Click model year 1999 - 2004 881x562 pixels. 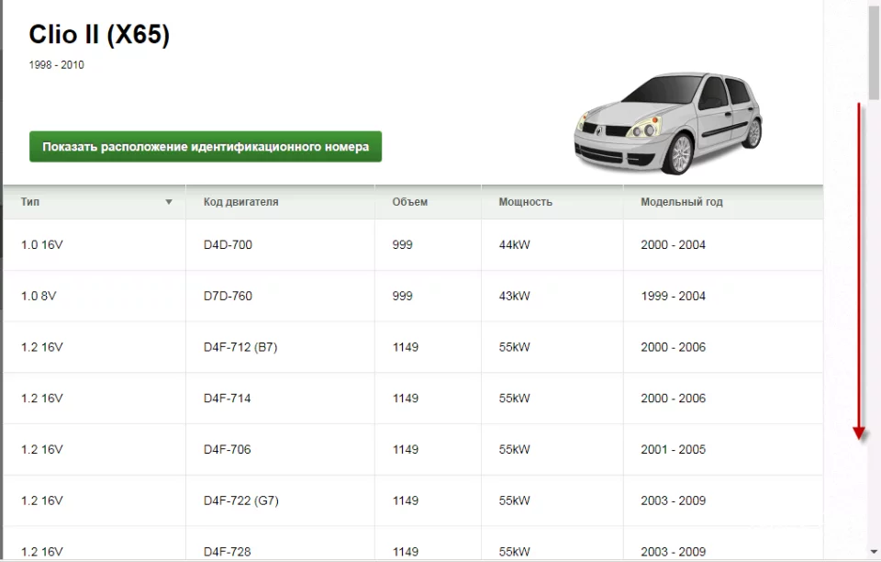coord(673,296)
